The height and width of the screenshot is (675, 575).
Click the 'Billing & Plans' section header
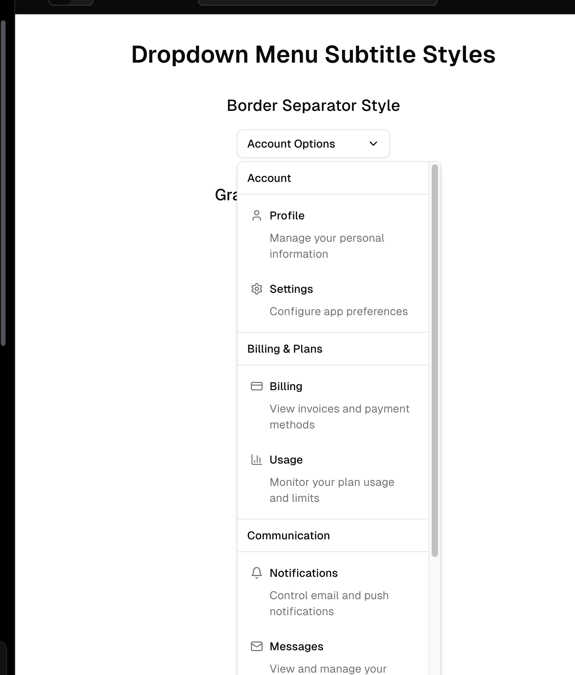(x=285, y=349)
